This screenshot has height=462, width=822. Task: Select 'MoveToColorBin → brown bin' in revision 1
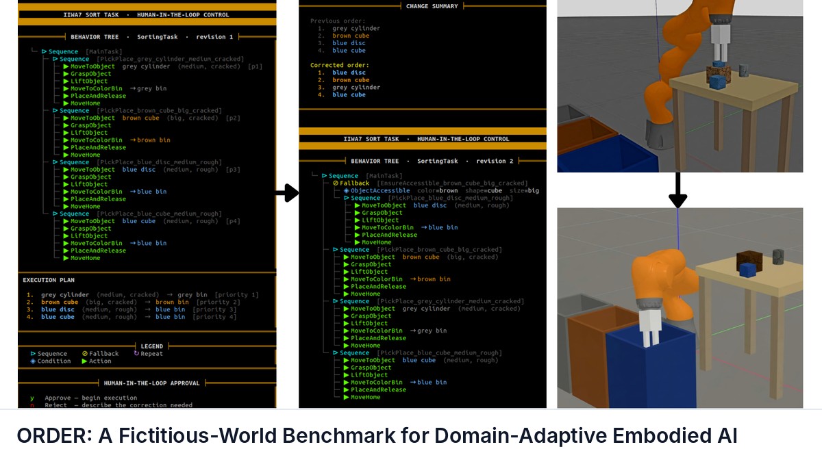tap(117, 140)
